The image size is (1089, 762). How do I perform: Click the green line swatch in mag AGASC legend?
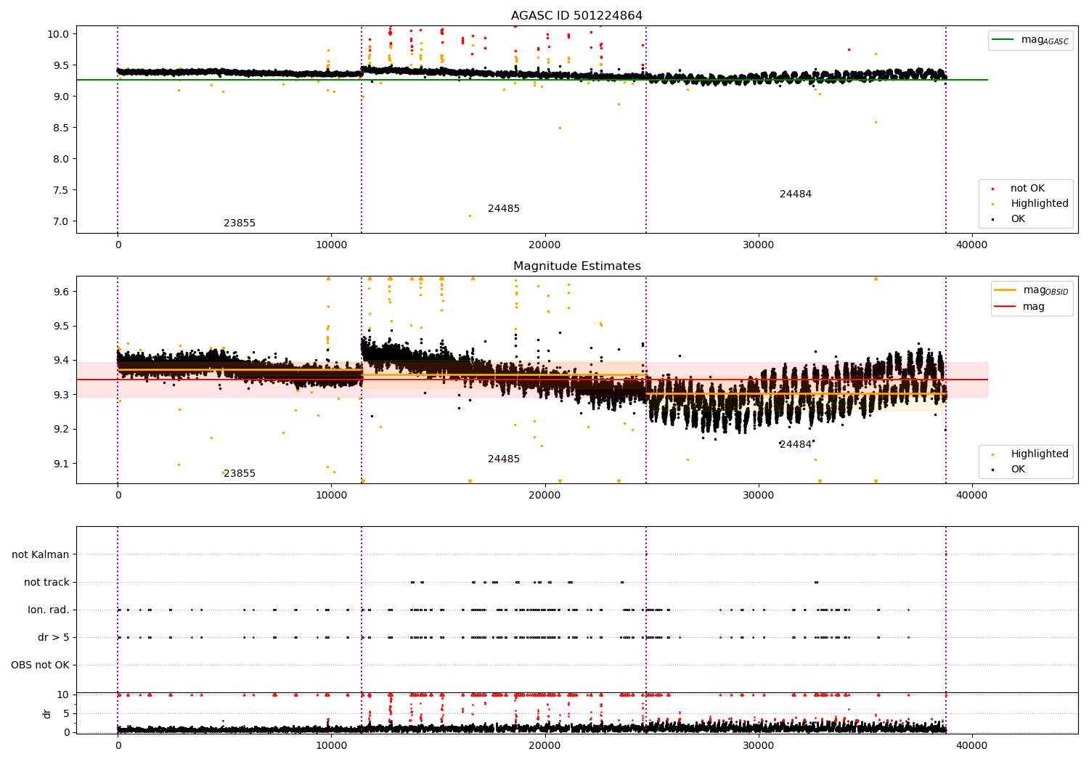point(1004,40)
